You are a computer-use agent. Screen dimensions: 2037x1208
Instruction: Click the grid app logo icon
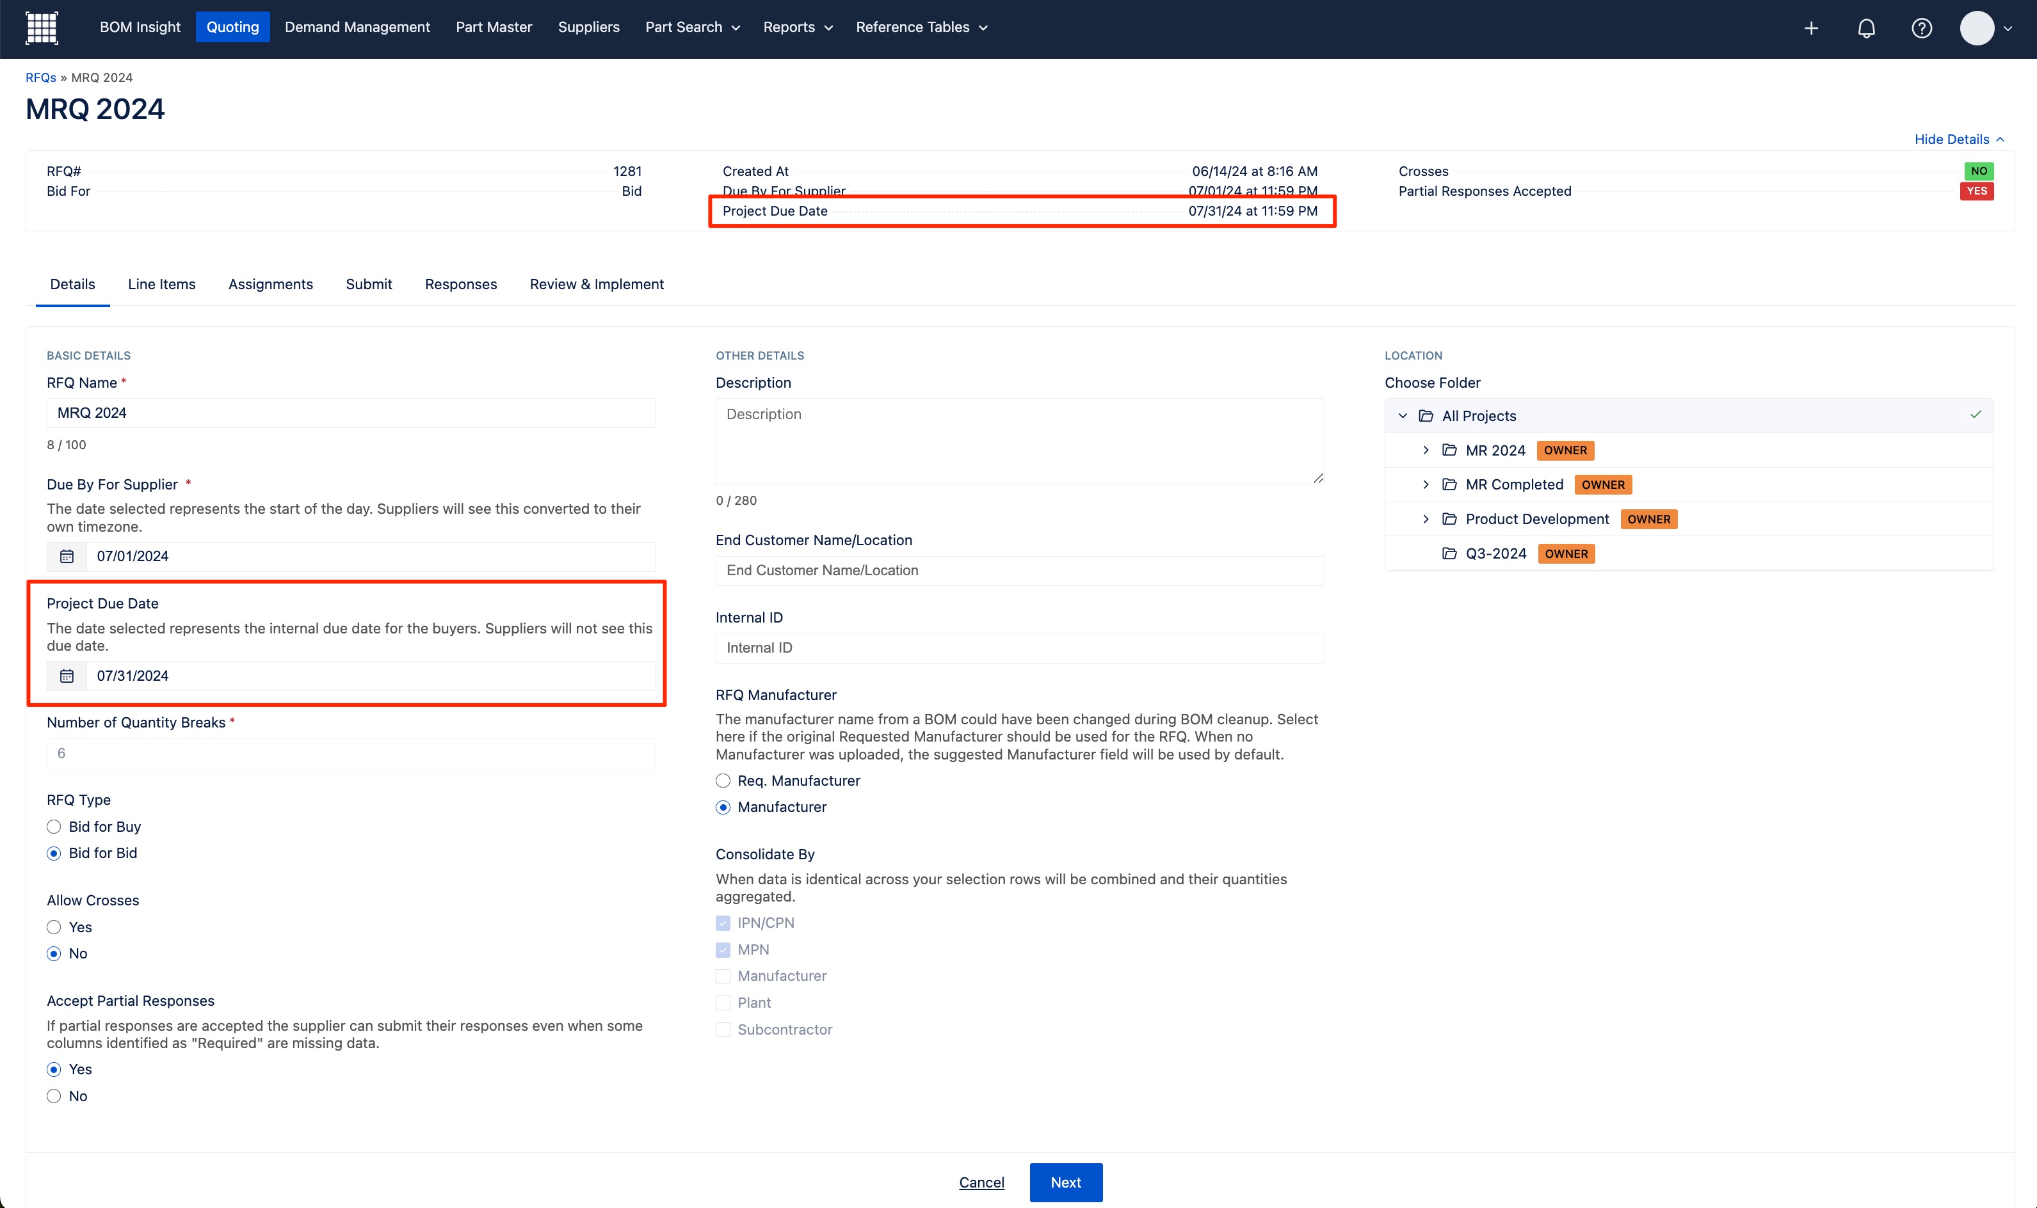coord(42,28)
